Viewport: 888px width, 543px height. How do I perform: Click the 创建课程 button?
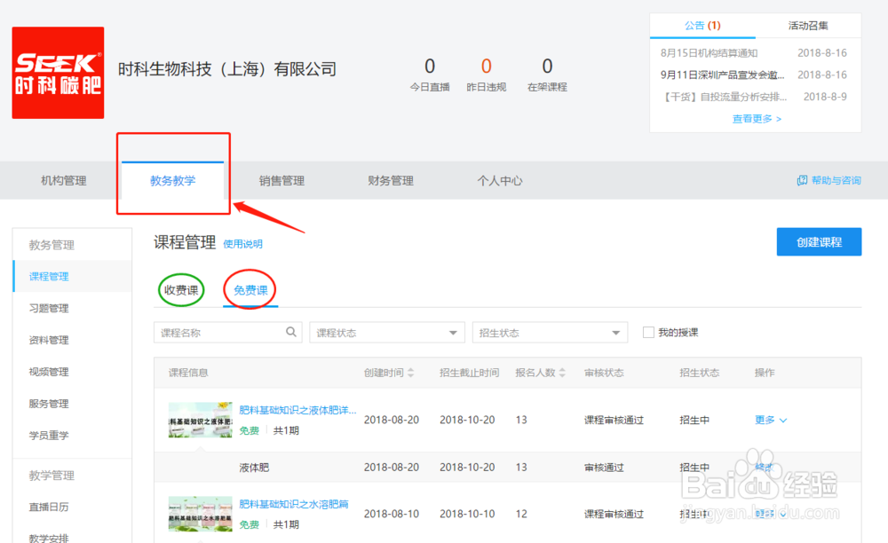point(819,242)
